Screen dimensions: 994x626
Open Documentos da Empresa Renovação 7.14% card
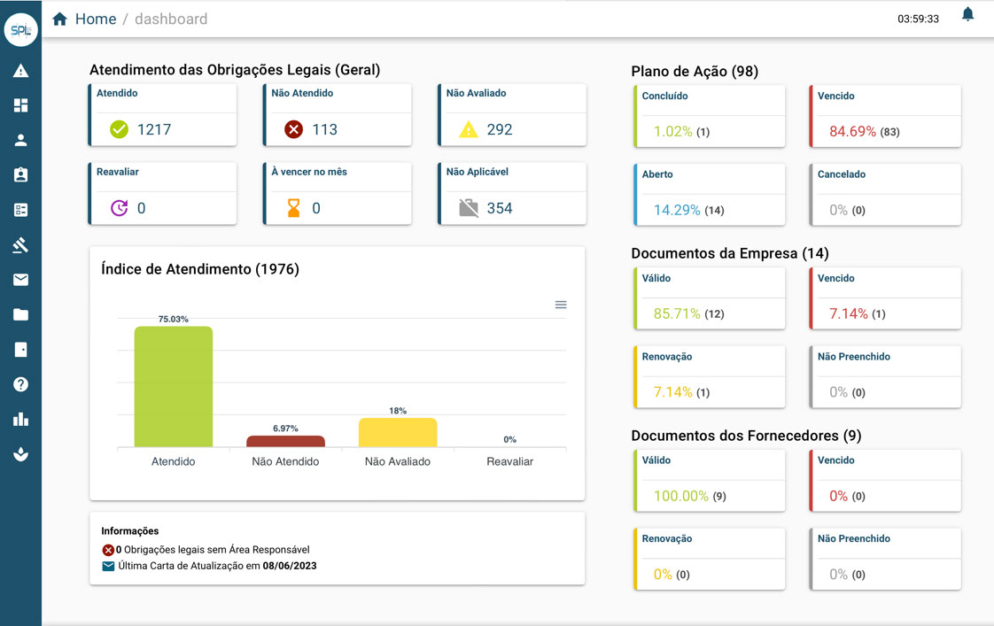point(710,377)
